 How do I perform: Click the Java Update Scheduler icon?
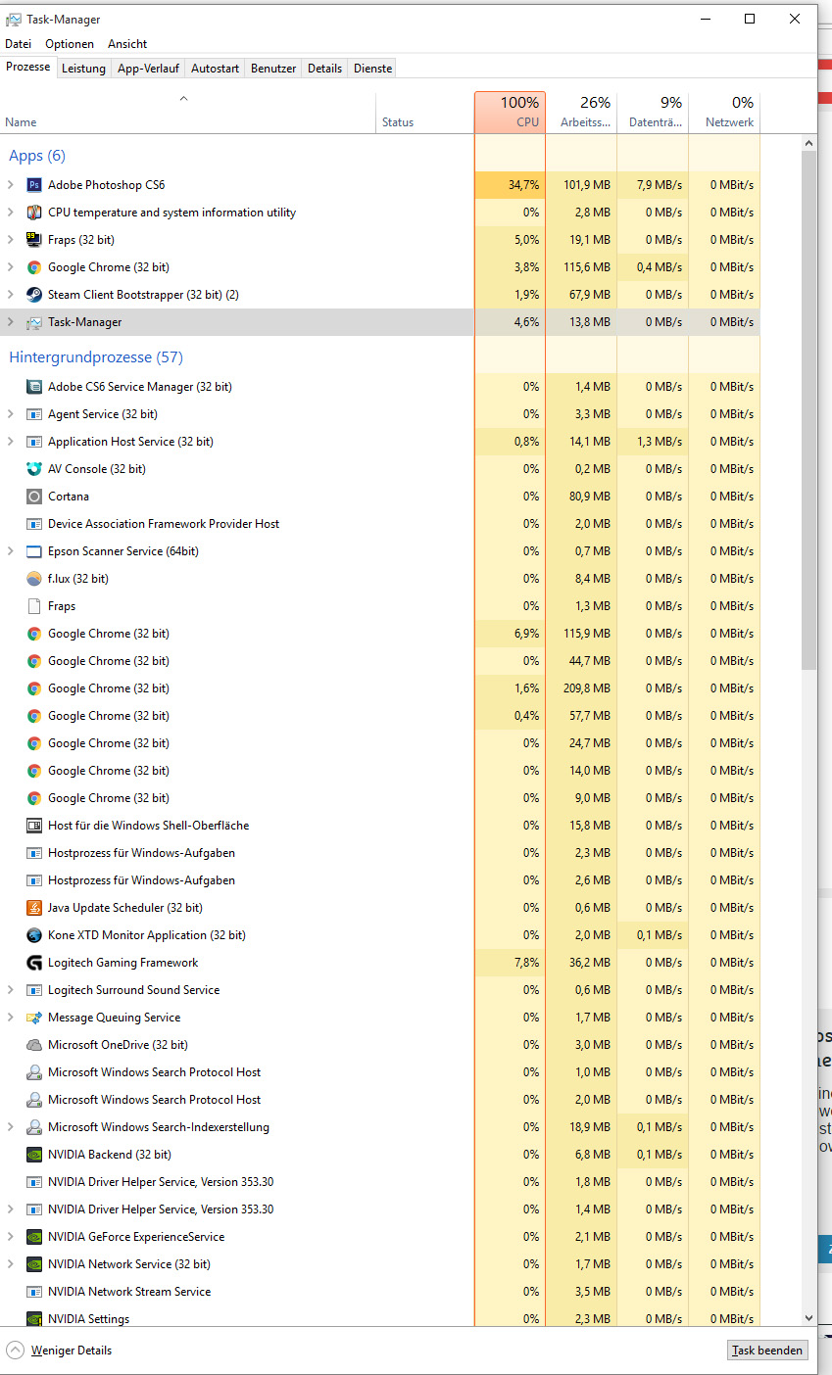click(34, 908)
